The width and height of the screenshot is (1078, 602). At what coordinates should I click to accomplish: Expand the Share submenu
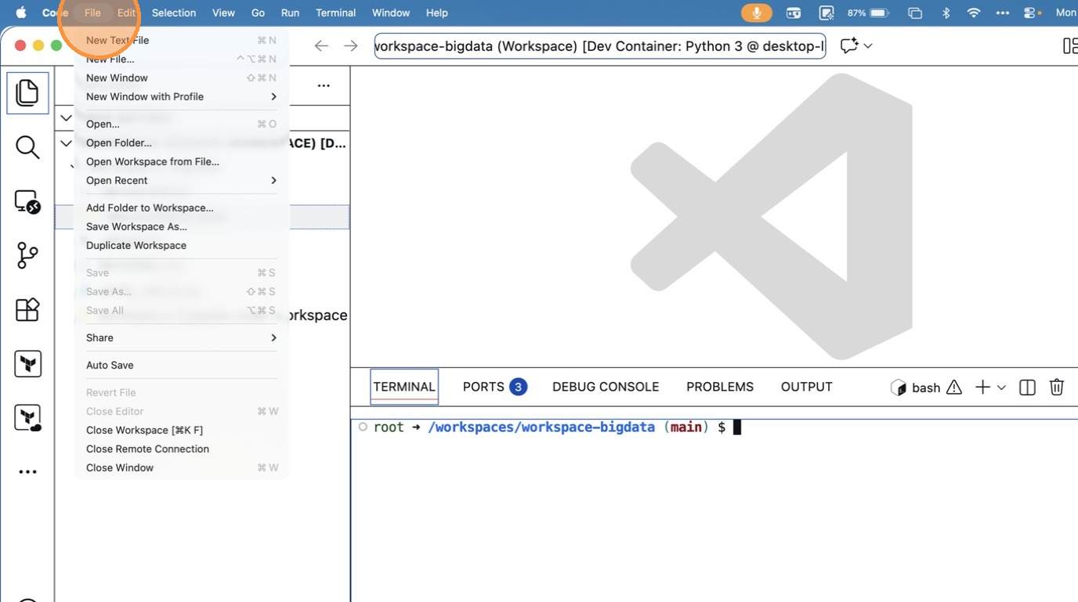point(182,337)
